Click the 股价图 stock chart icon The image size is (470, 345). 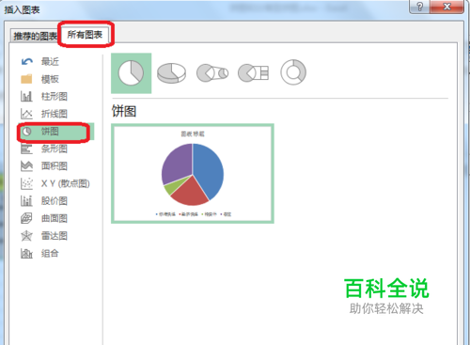[x=26, y=201]
